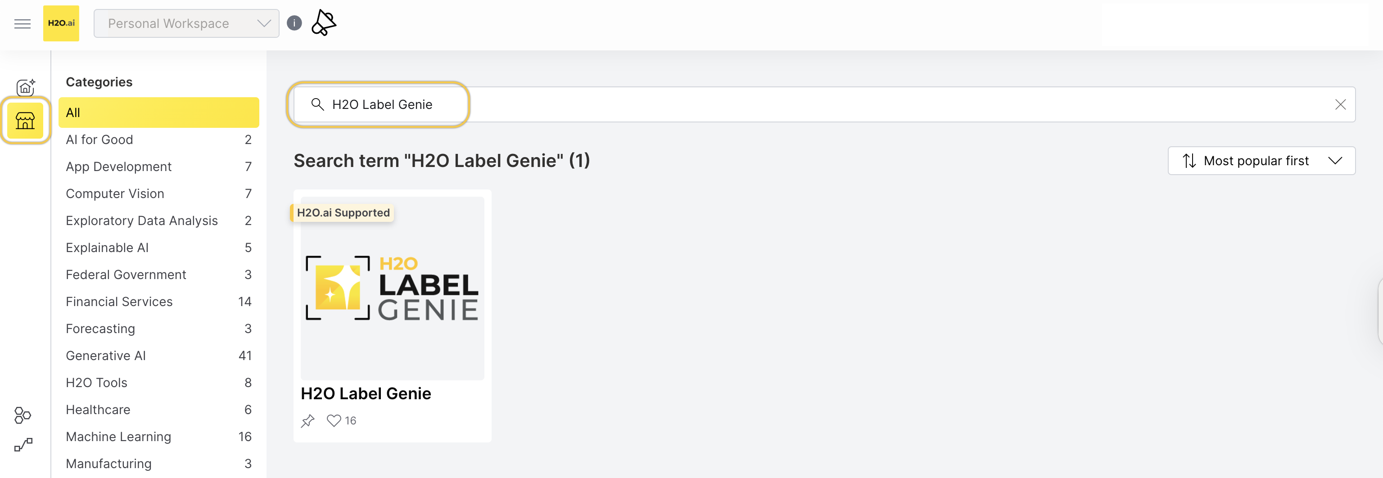Viewport: 1383px width, 478px height.
Task: Click the H2O.ai Supported badge
Action: pyautogui.click(x=343, y=212)
